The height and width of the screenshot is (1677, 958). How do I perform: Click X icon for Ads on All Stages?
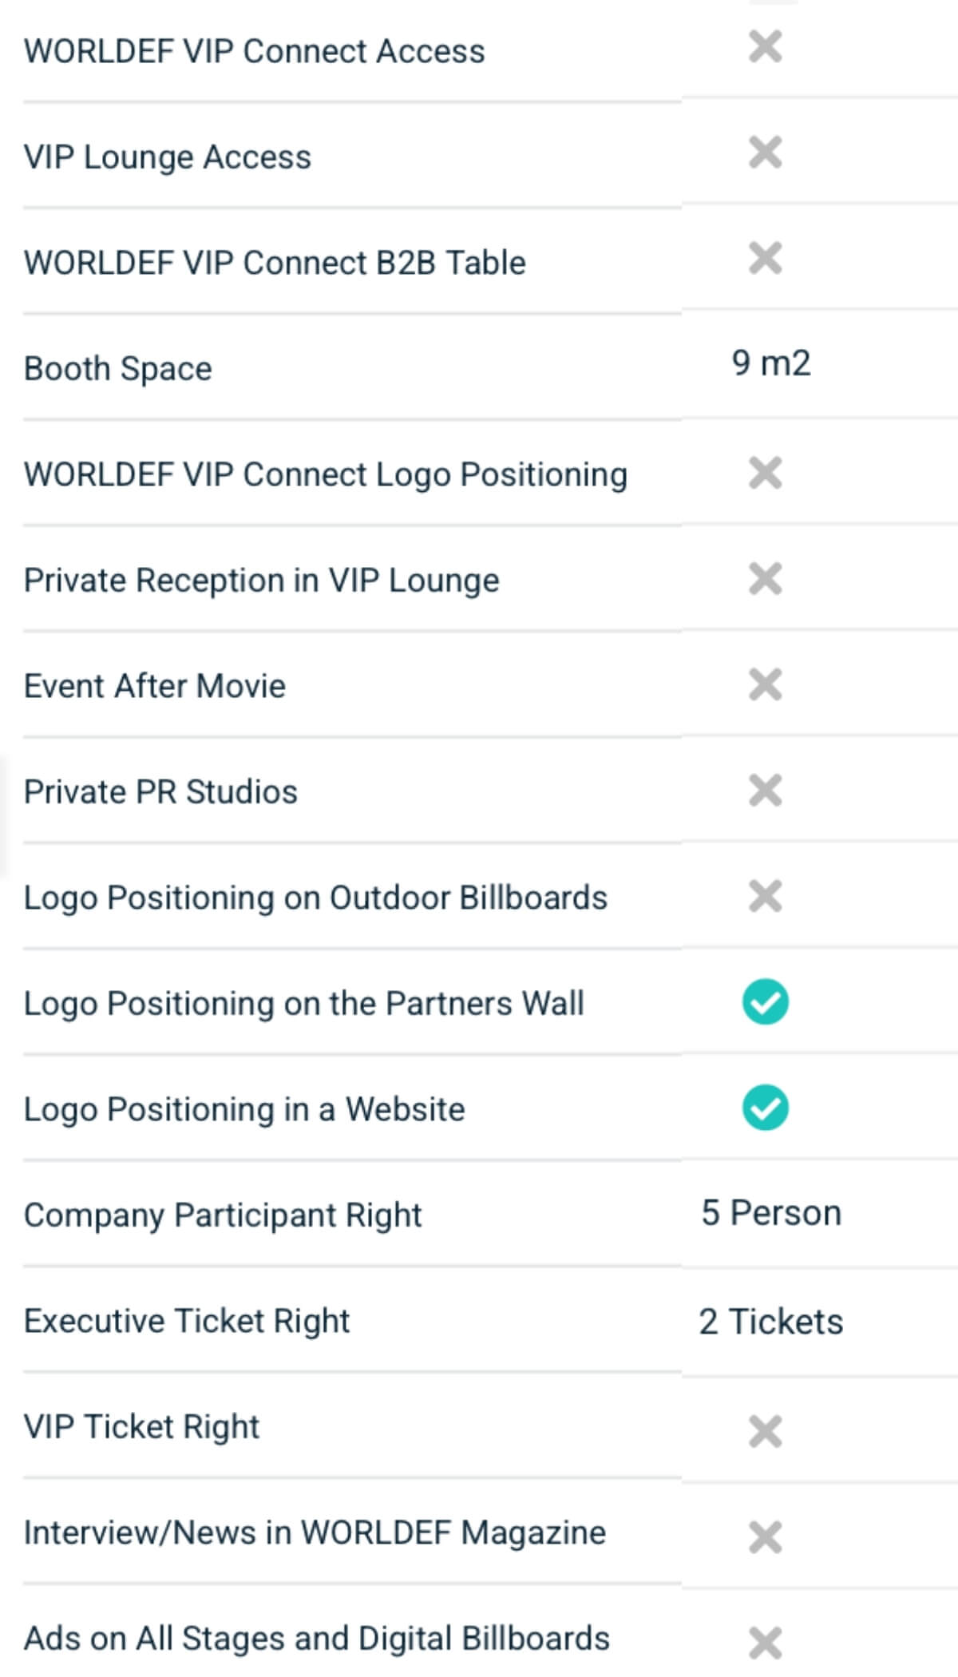click(x=765, y=1642)
